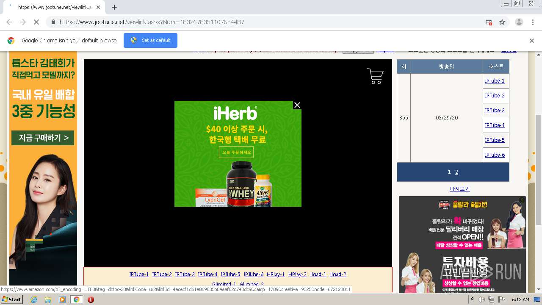Image resolution: width=542 pixels, height=305 pixels.
Task: Click the volume speaker tray icon
Action: click(481, 299)
